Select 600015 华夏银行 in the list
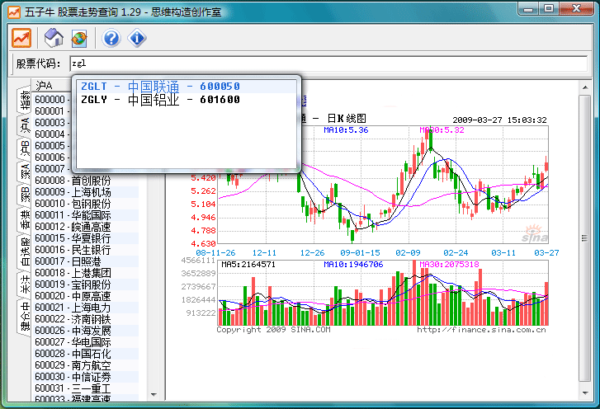Image resolution: width=600 pixels, height=409 pixels. 86,238
